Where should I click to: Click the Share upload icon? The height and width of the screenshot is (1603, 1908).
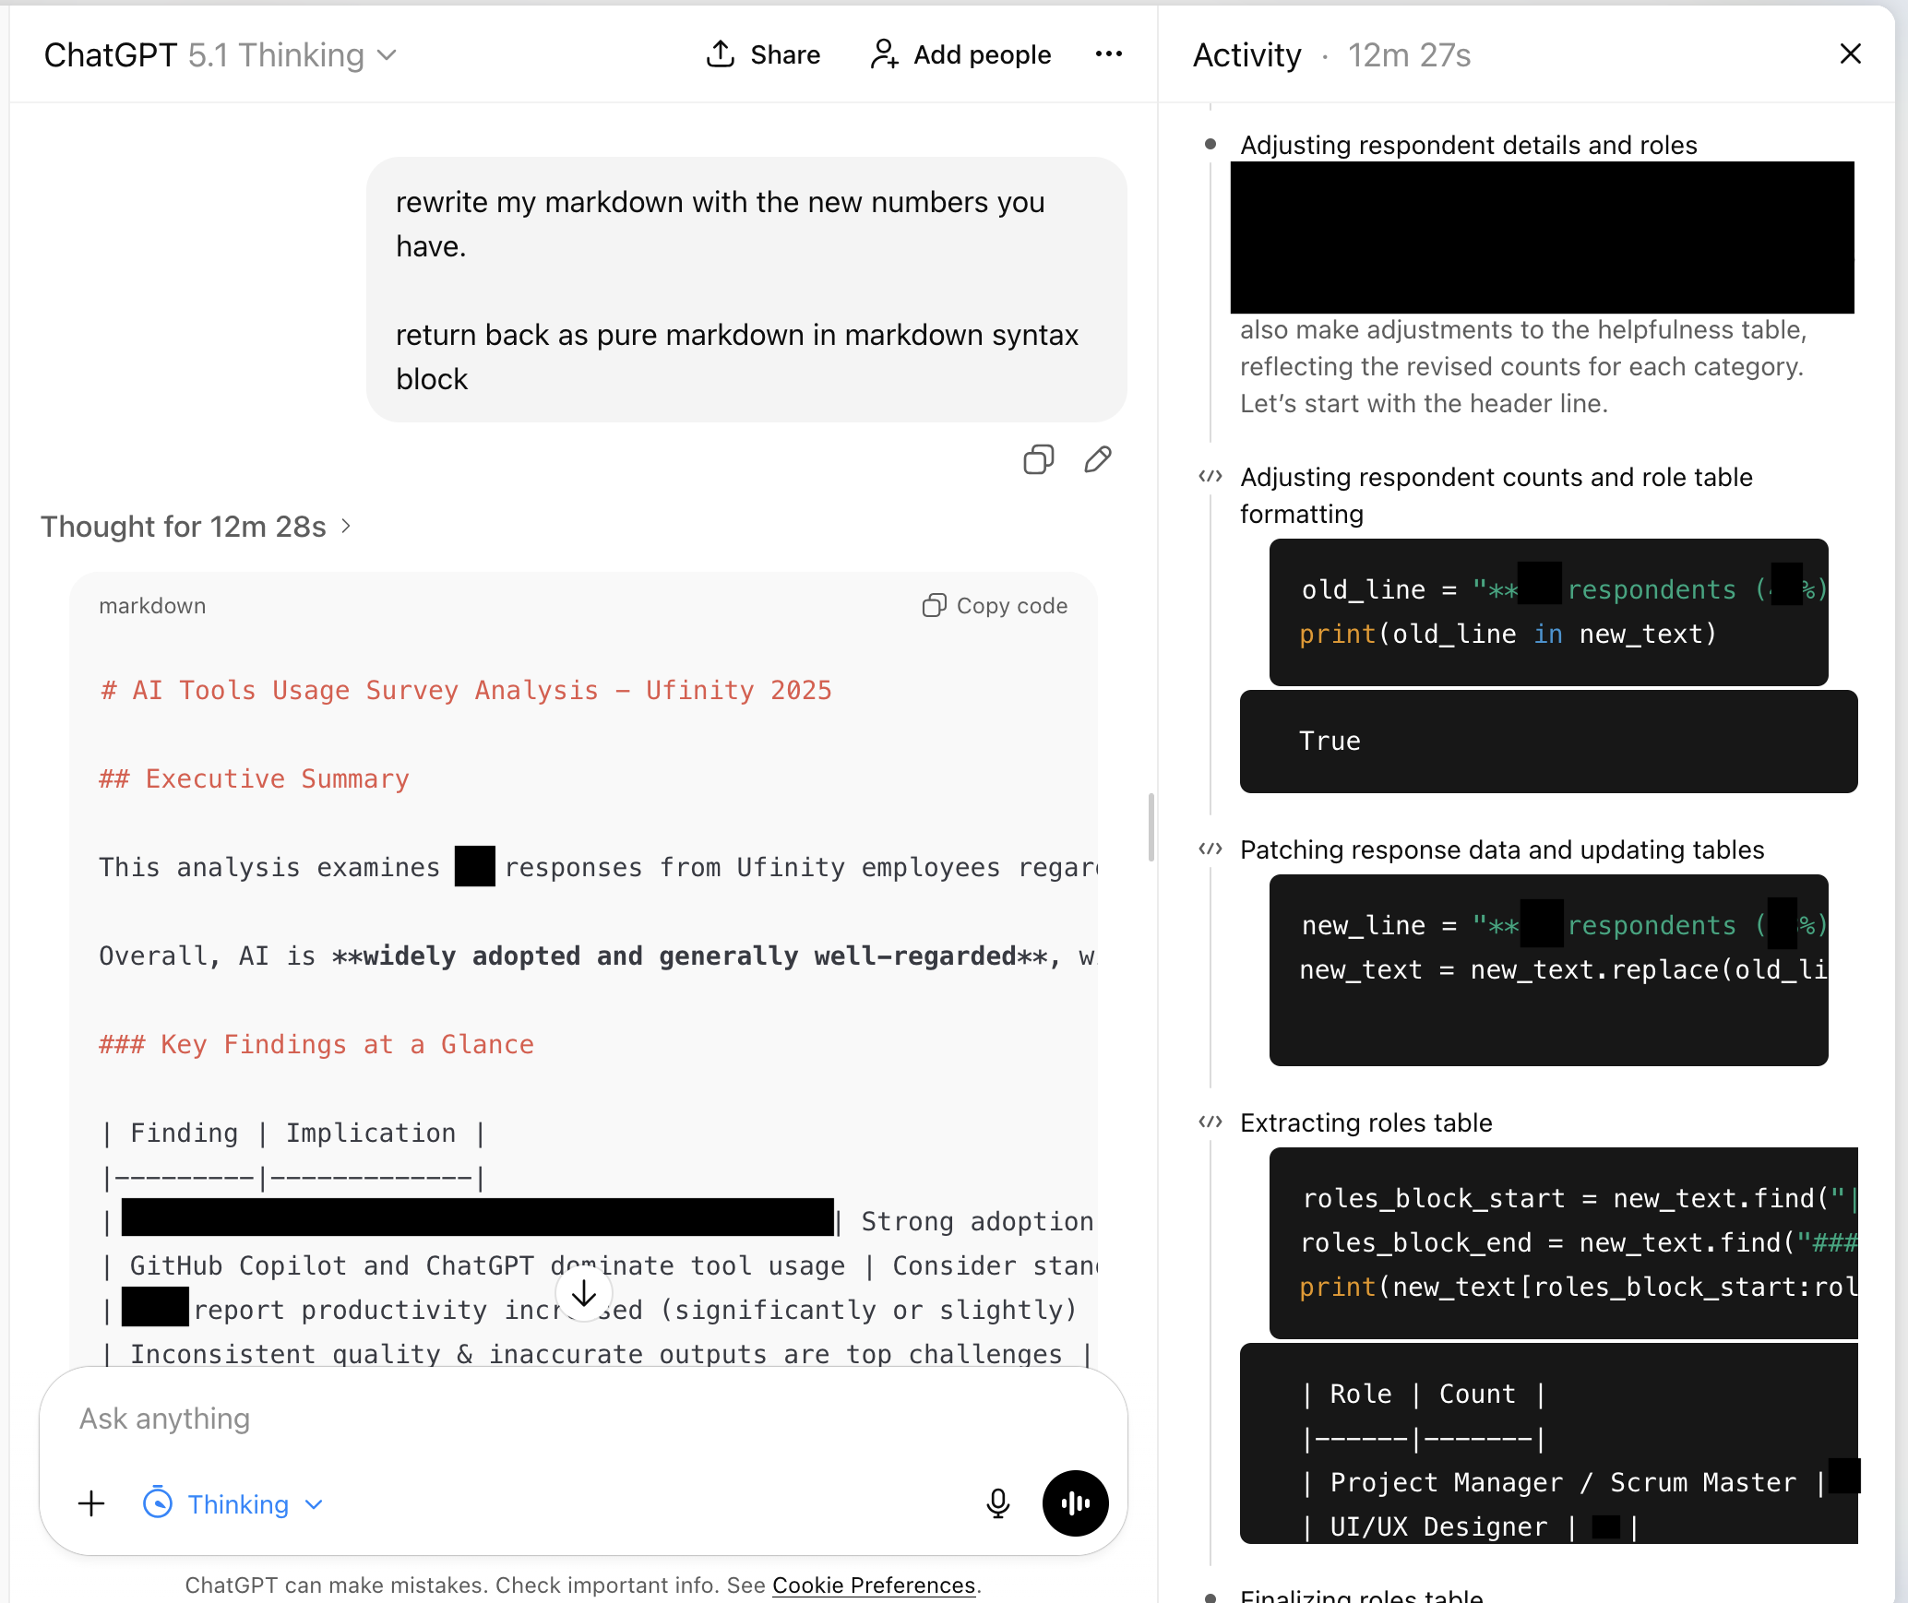(x=721, y=54)
